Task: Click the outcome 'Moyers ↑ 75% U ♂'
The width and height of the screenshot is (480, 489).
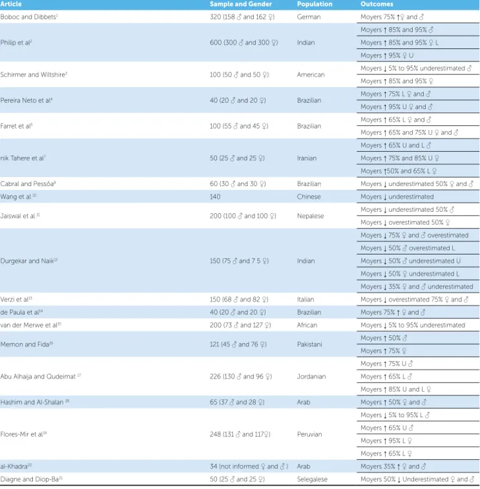Action: pyautogui.click(x=387, y=364)
